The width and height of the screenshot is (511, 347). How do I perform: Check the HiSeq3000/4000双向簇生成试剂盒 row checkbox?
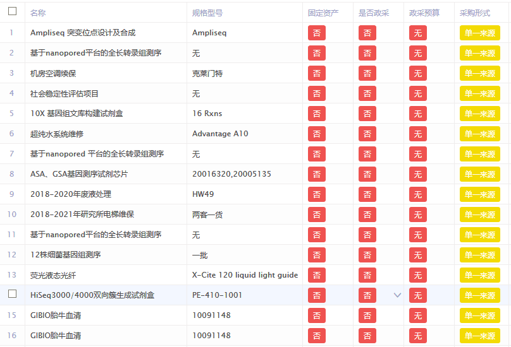[x=12, y=294]
